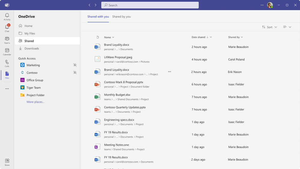Click the Microsoft Teams logo icon
Screen dimensions: 300x169
click(x=7, y=5)
